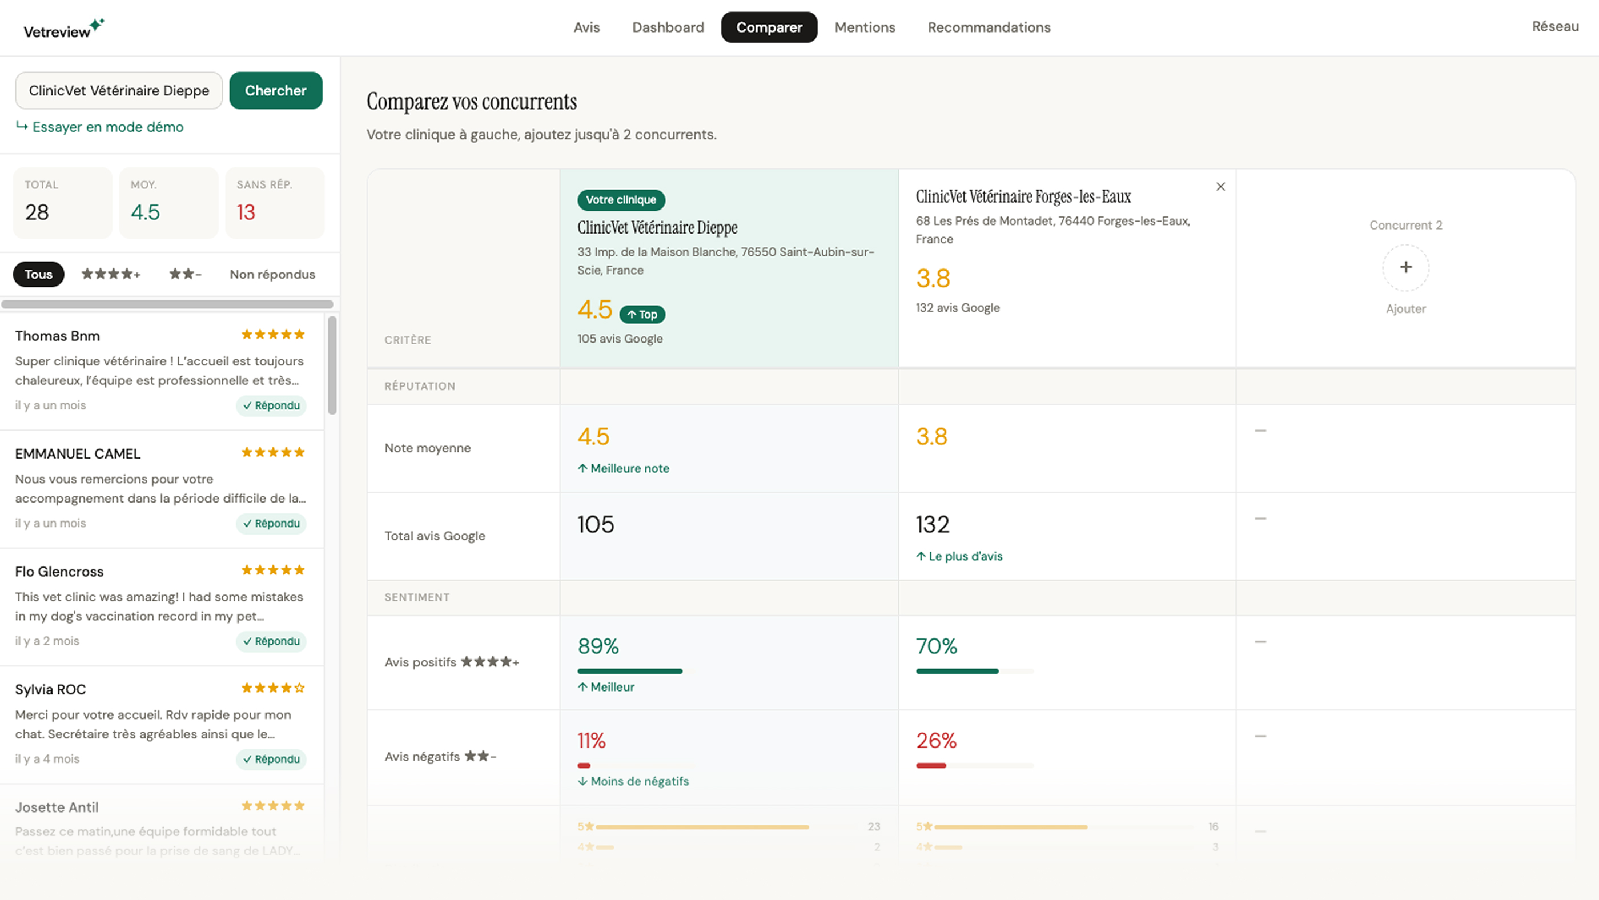Viewport: 1599px width, 900px height.
Task: Click the Vetreview logo
Action: click(x=64, y=29)
